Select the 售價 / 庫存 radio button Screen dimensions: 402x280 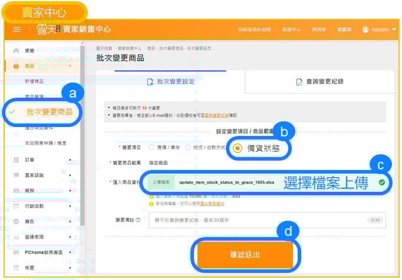(x=151, y=148)
